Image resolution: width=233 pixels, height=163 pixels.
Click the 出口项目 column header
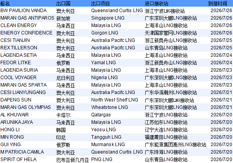click(x=100, y=4)
